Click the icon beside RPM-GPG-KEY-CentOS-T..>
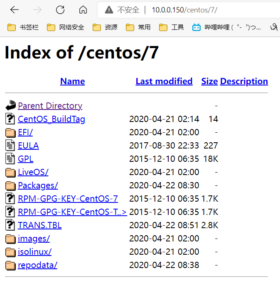Viewport: 280px width, 285px height. [x=10, y=212]
